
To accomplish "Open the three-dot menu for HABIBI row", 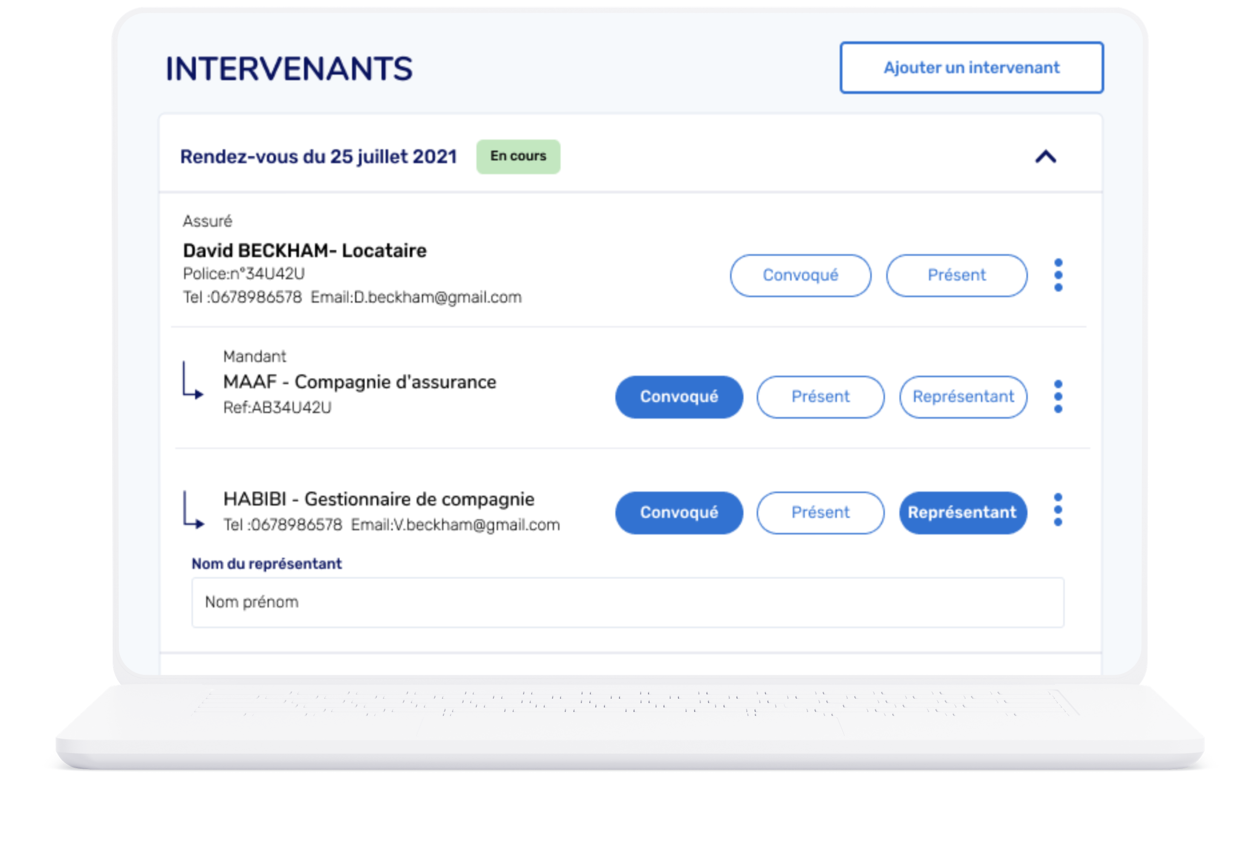I will [x=1058, y=509].
